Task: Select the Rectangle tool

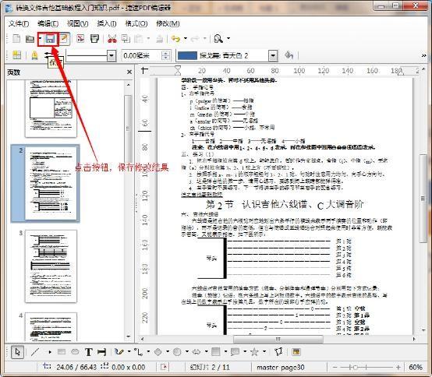Action: click(x=62, y=352)
